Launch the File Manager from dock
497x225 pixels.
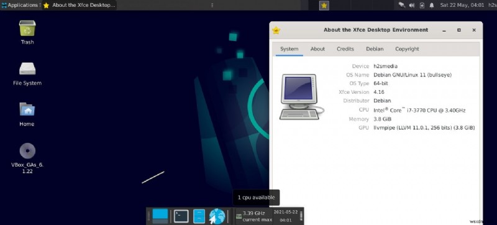pyautogui.click(x=199, y=216)
